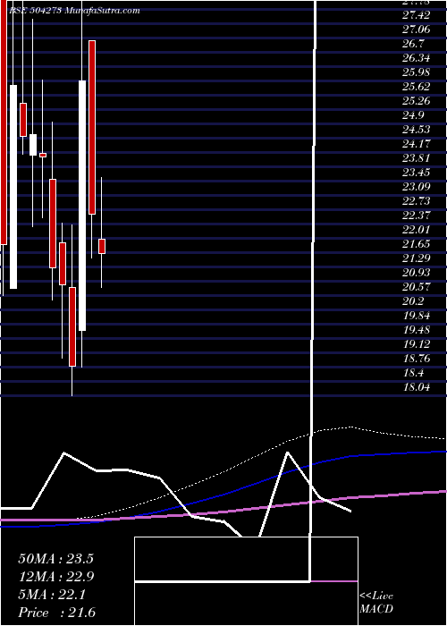The width and height of the screenshot is (447, 626).
Task: Click the last small red candlestick body
Action: pyautogui.click(x=102, y=246)
